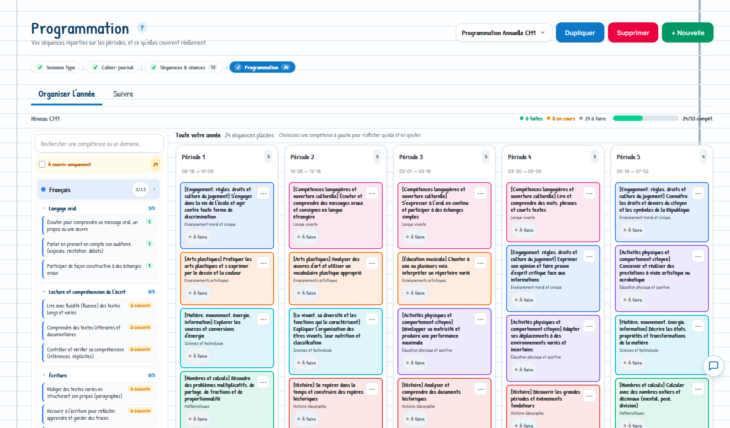Open options menu of Analyser et comprendre des documents card
Screen dimensions: 730x428
point(481,389)
